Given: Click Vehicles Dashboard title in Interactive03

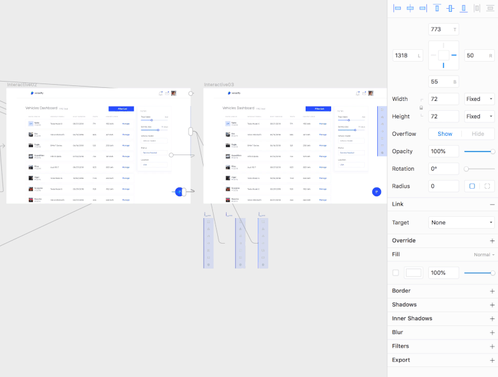Looking at the screenshot, I should [238, 108].
